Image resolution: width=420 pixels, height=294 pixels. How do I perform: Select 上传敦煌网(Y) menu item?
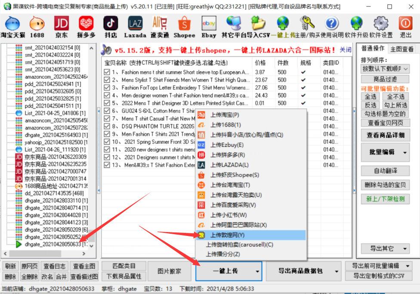[x=251, y=235]
